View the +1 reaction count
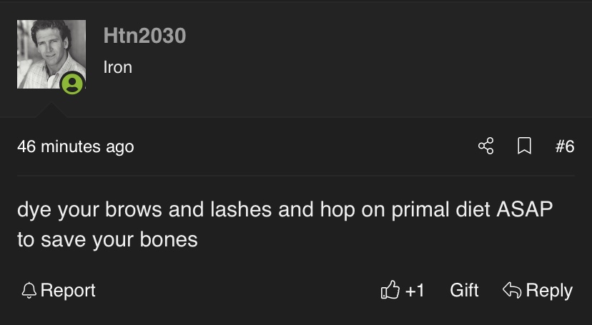 [x=415, y=291]
